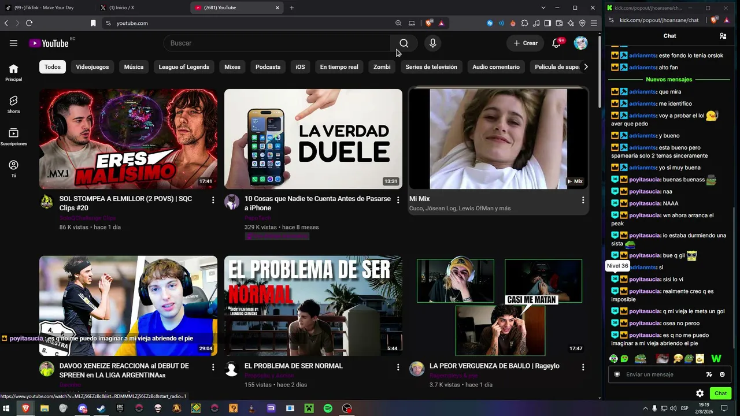This screenshot has height=416, width=740.
Task: Open the Mi Mix thumbnail
Action: [498, 139]
